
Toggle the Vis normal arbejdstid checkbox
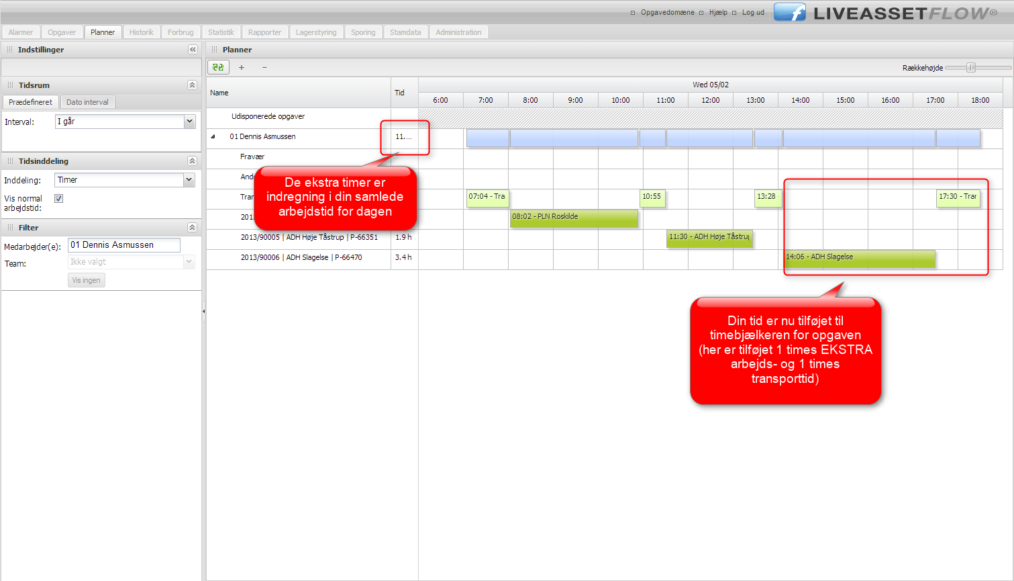[59, 199]
